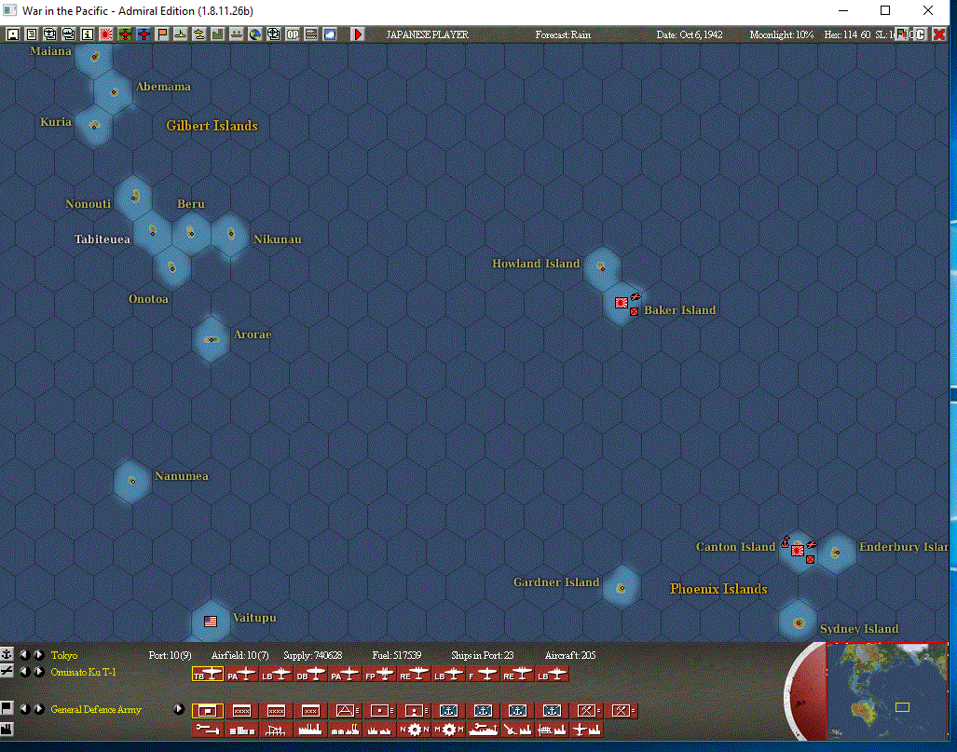
Task: Click the wrench repair industry icon in bottom row
Action: point(208,730)
